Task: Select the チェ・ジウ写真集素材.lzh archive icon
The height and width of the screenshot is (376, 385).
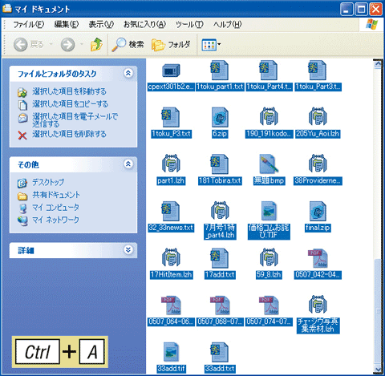Action: point(318,305)
